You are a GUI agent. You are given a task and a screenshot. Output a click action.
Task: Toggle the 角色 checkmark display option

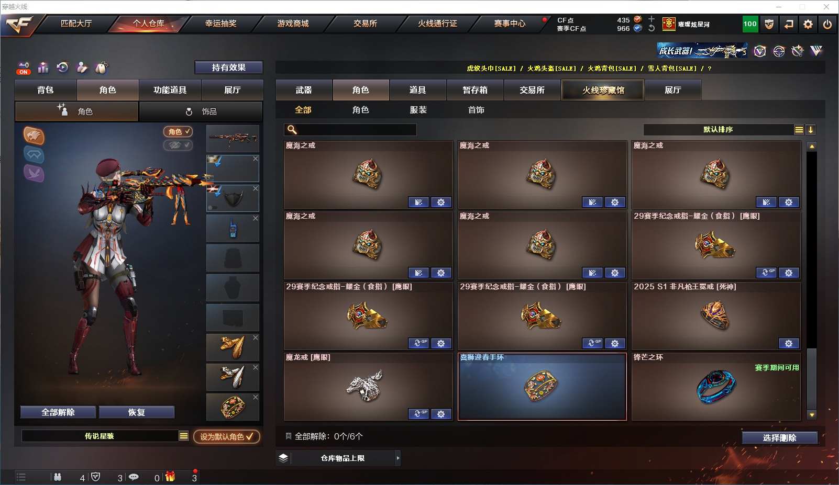click(178, 132)
